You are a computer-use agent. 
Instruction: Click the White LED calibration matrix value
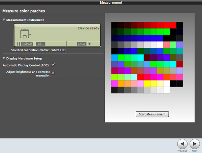click(58, 50)
